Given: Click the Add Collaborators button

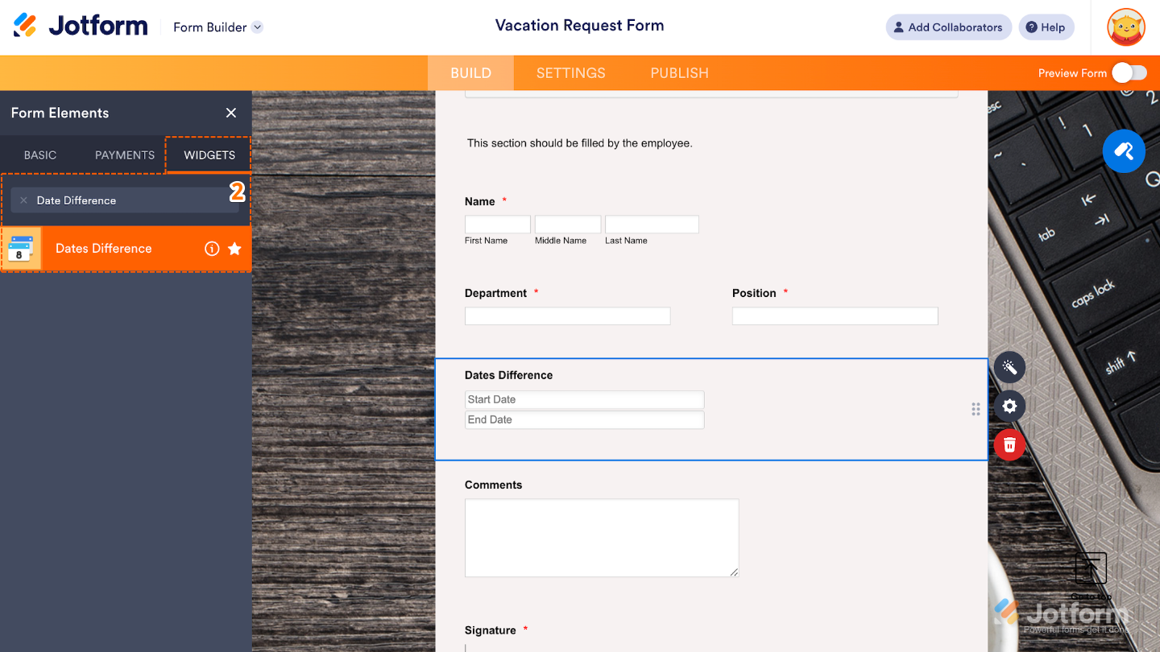Looking at the screenshot, I should coord(948,27).
